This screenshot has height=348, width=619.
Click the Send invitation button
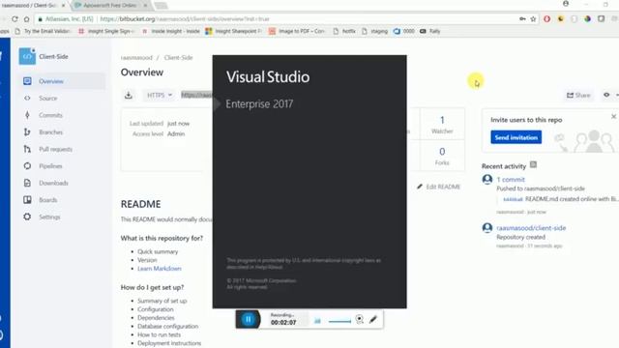(516, 137)
